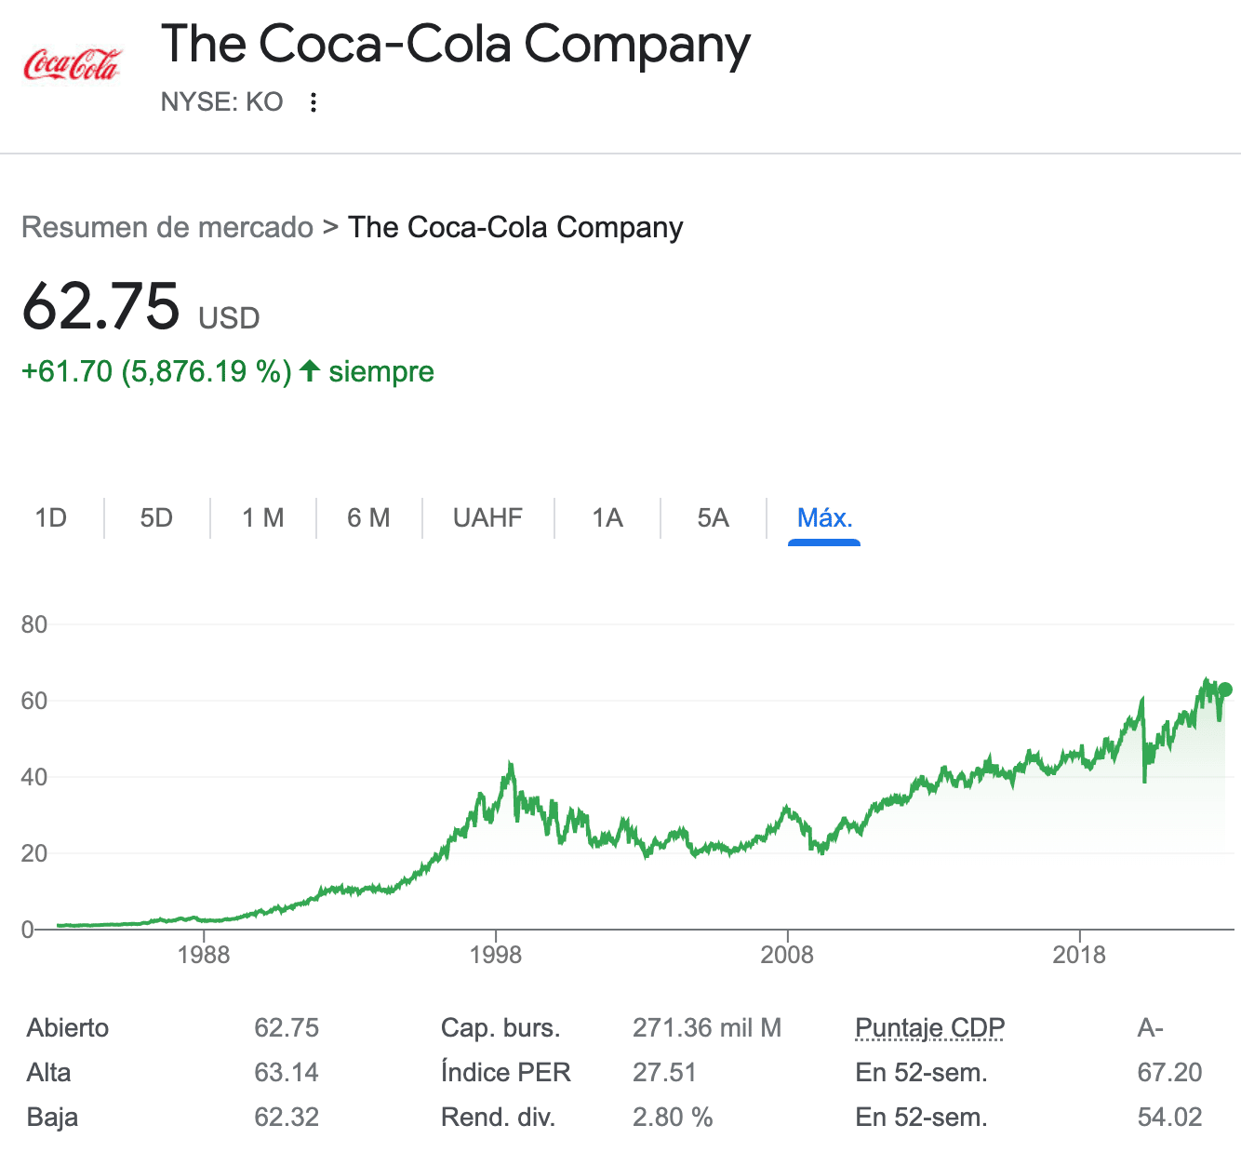Show the 1A yearly chart
Viewport: 1241px width, 1152px height.
pyautogui.click(x=607, y=518)
